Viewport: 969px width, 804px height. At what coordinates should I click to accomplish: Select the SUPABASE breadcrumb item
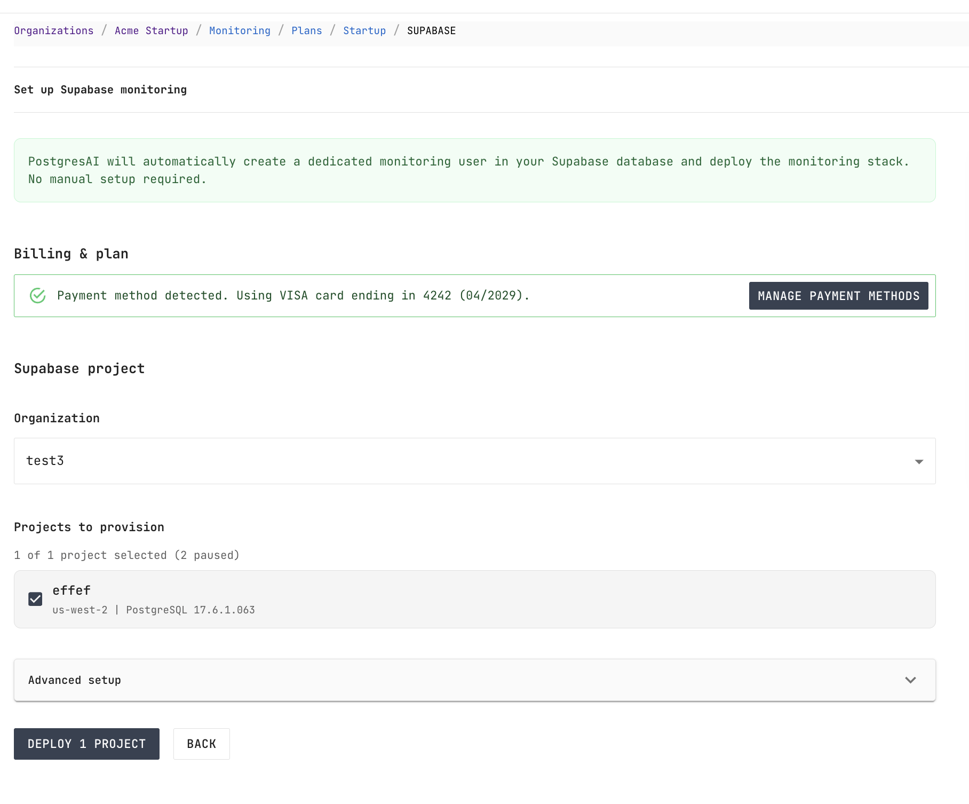431,30
